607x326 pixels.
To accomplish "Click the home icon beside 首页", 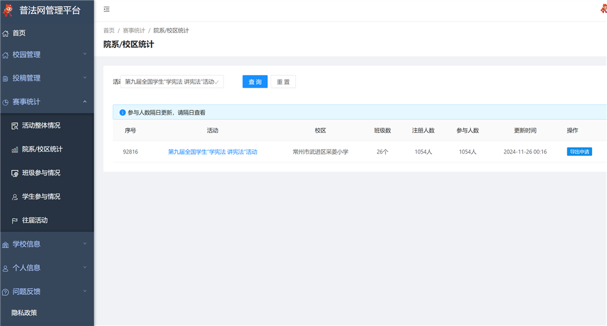I will (x=6, y=33).
